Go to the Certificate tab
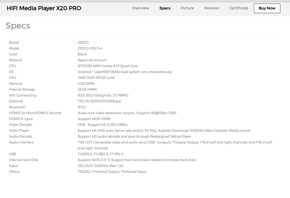This screenshot has height=198, width=290. click(x=239, y=8)
